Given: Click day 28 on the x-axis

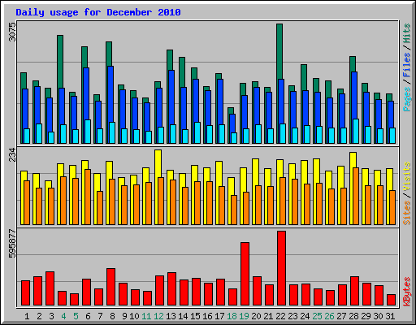Looking at the screenshot, I should coord(353,316).
